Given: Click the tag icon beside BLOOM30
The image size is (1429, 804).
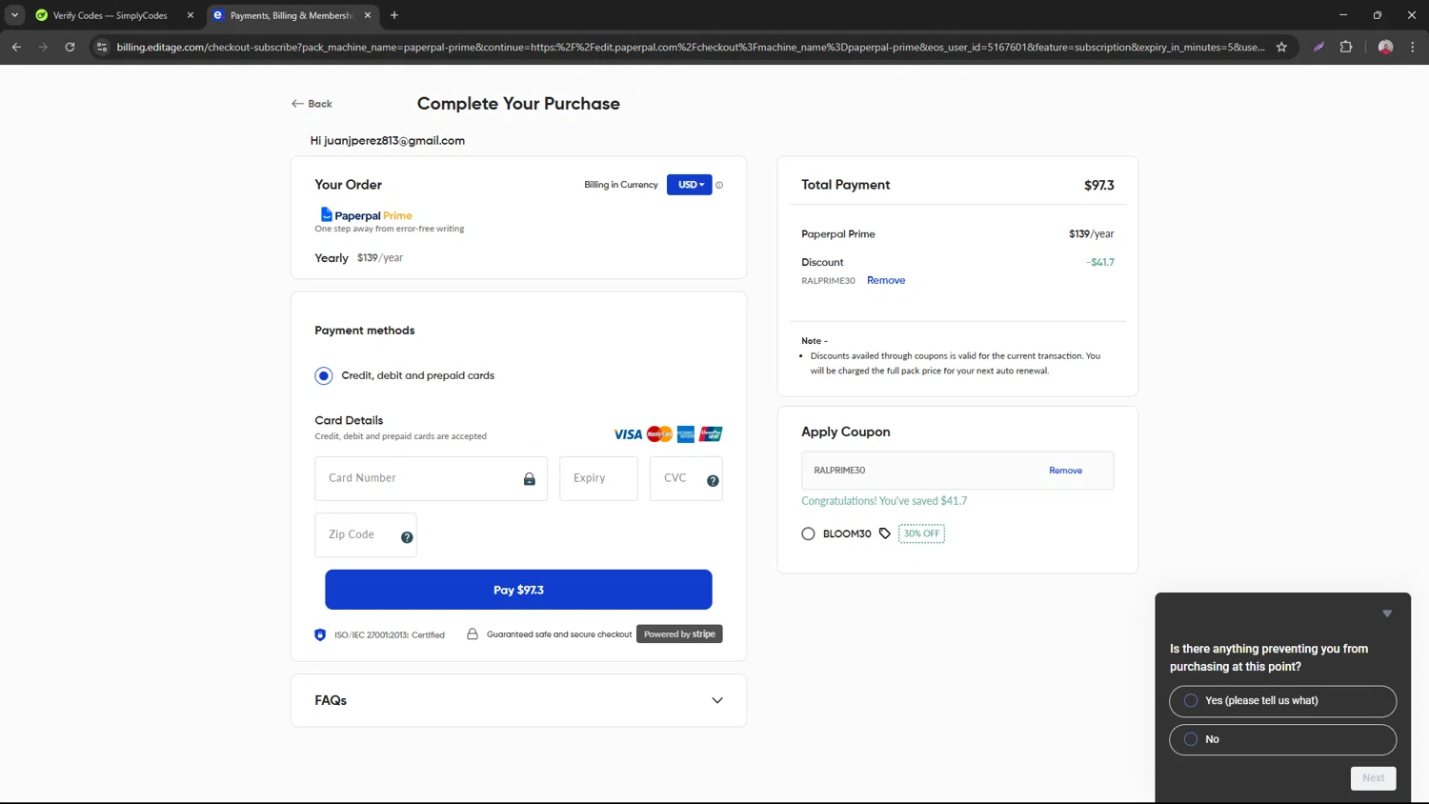Looking at the screenshot, I should [x=885, y=533].
